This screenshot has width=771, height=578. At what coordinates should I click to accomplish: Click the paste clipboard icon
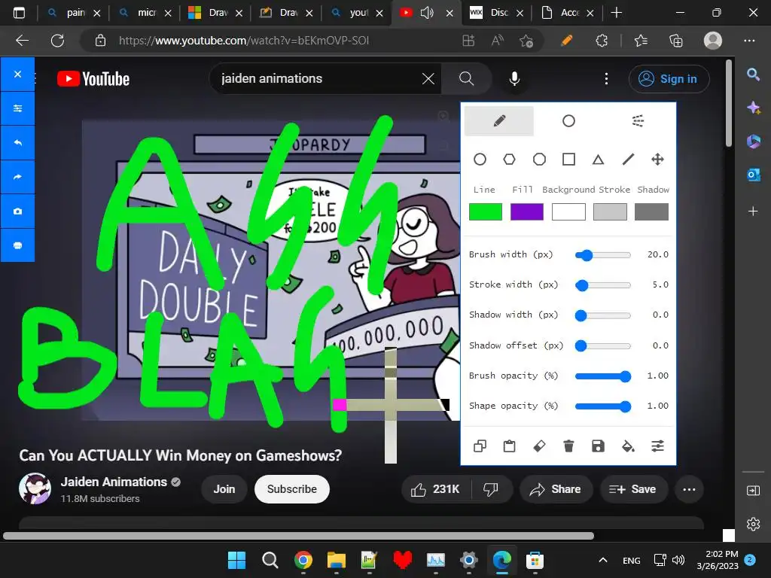pos(510,446)
